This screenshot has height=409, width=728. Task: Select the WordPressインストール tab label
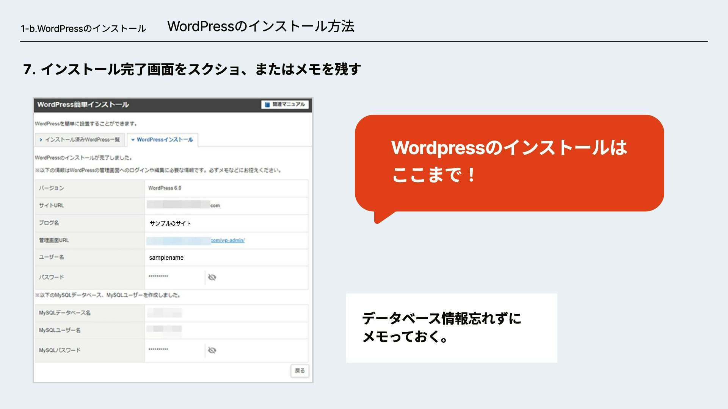[x=165, y=140]
